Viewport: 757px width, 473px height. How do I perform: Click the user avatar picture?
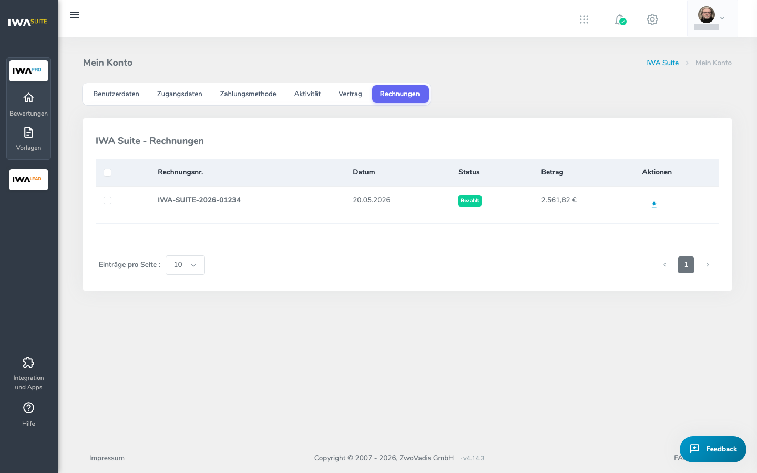tap(707, 15)
